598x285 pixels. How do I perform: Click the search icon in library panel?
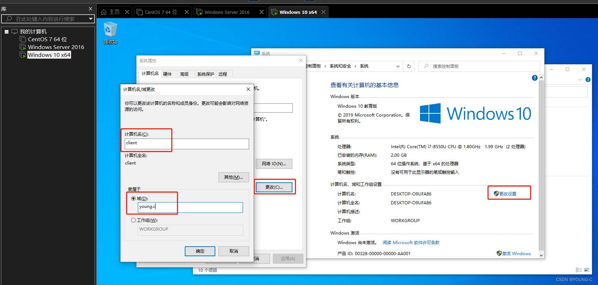tap(9, 19)
